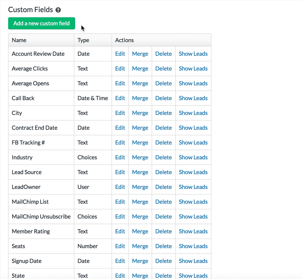The width and height of the screenshot is (302, 279).
Task: Merge the Signup Date field
Action: (x=140, y=261)
